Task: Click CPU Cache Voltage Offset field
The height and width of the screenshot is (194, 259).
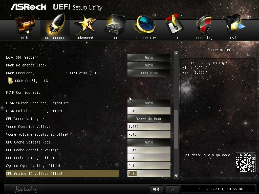Action: pos(149,158)
